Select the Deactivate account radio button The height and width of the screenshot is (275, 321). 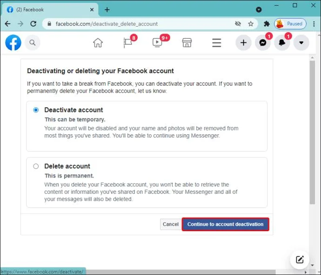click(36, 110)
